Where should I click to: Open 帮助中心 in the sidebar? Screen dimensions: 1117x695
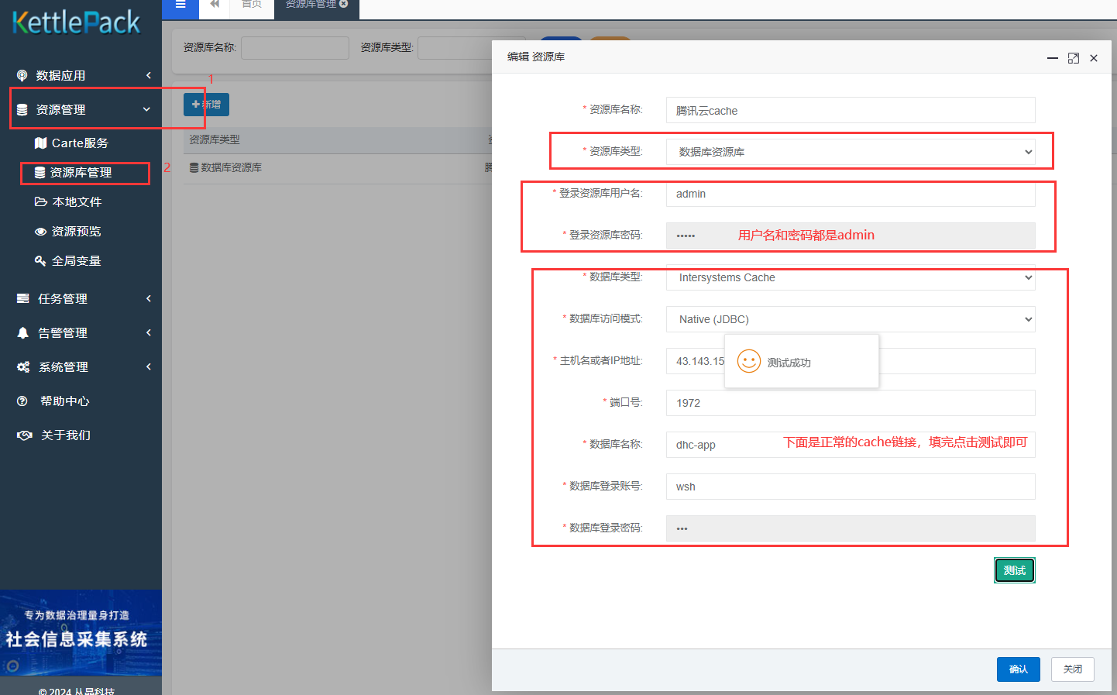(x=64, y=401)
